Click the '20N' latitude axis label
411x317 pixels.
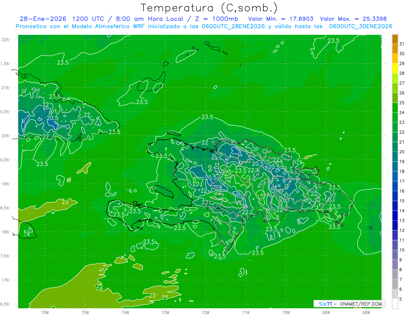[5, 136]
